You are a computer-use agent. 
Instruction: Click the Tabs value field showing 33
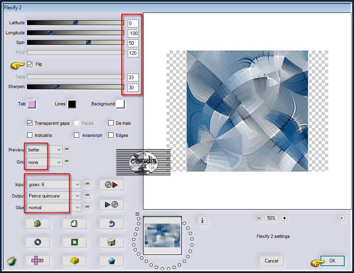pyautogui.click(x=133, y=78)
